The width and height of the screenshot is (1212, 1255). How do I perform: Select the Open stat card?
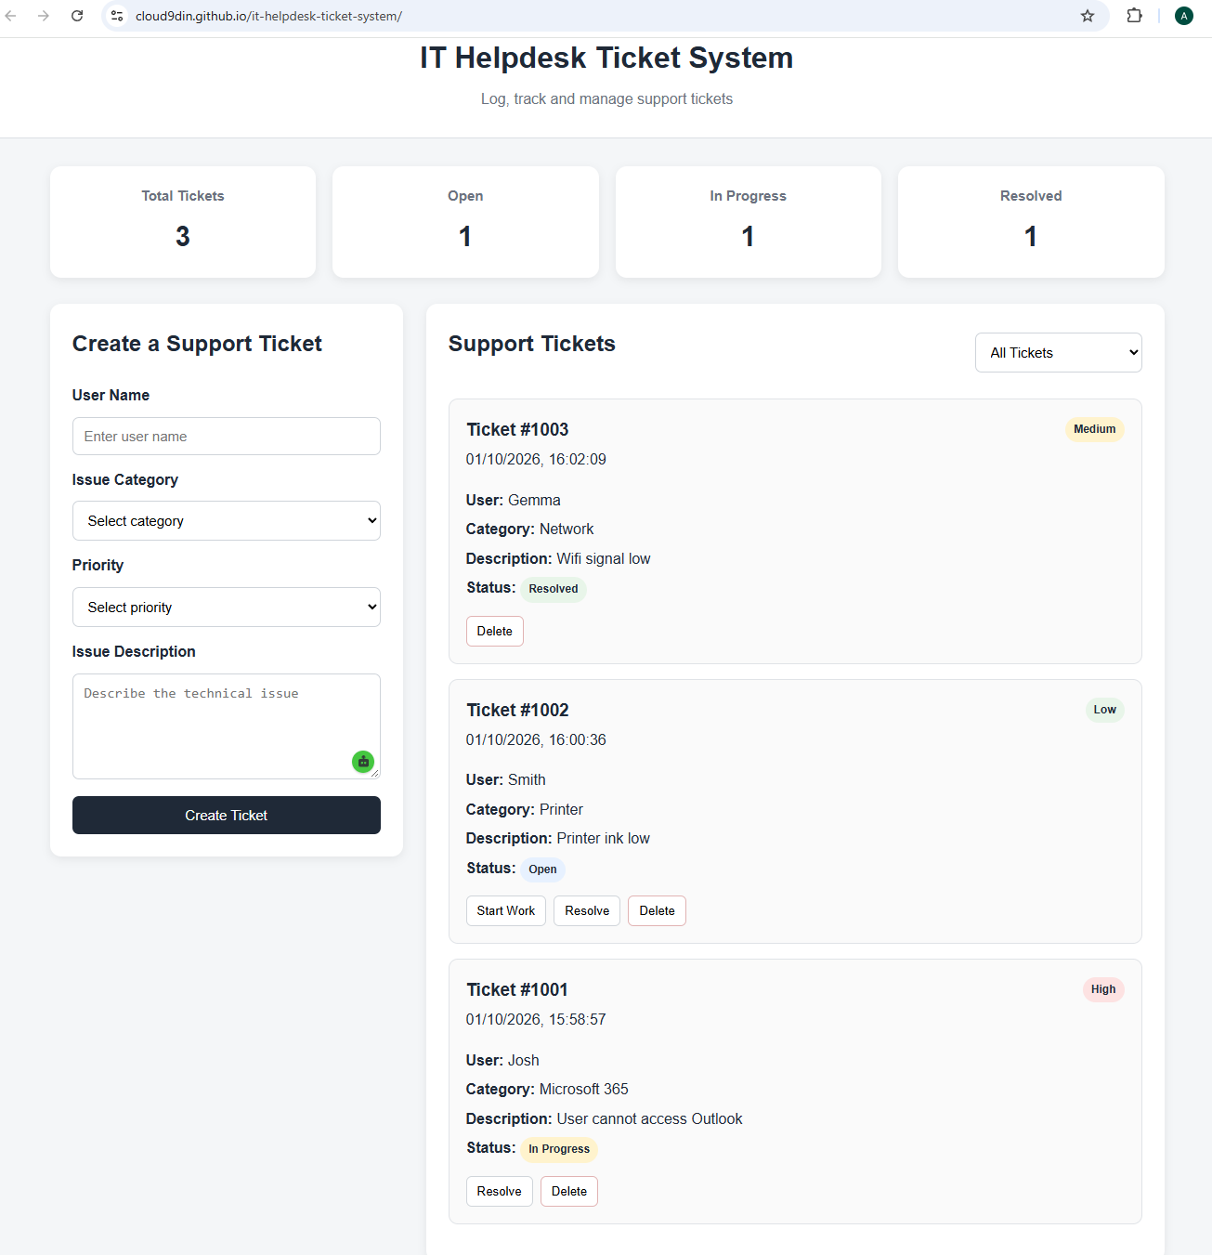[x=465, y=222]
